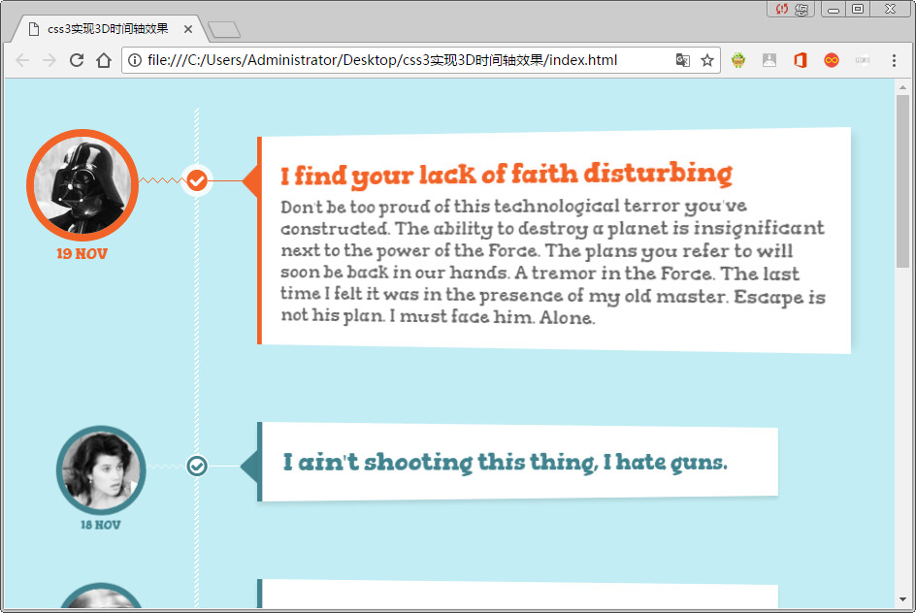Click the 19 NOV date label

pos(82,254)
